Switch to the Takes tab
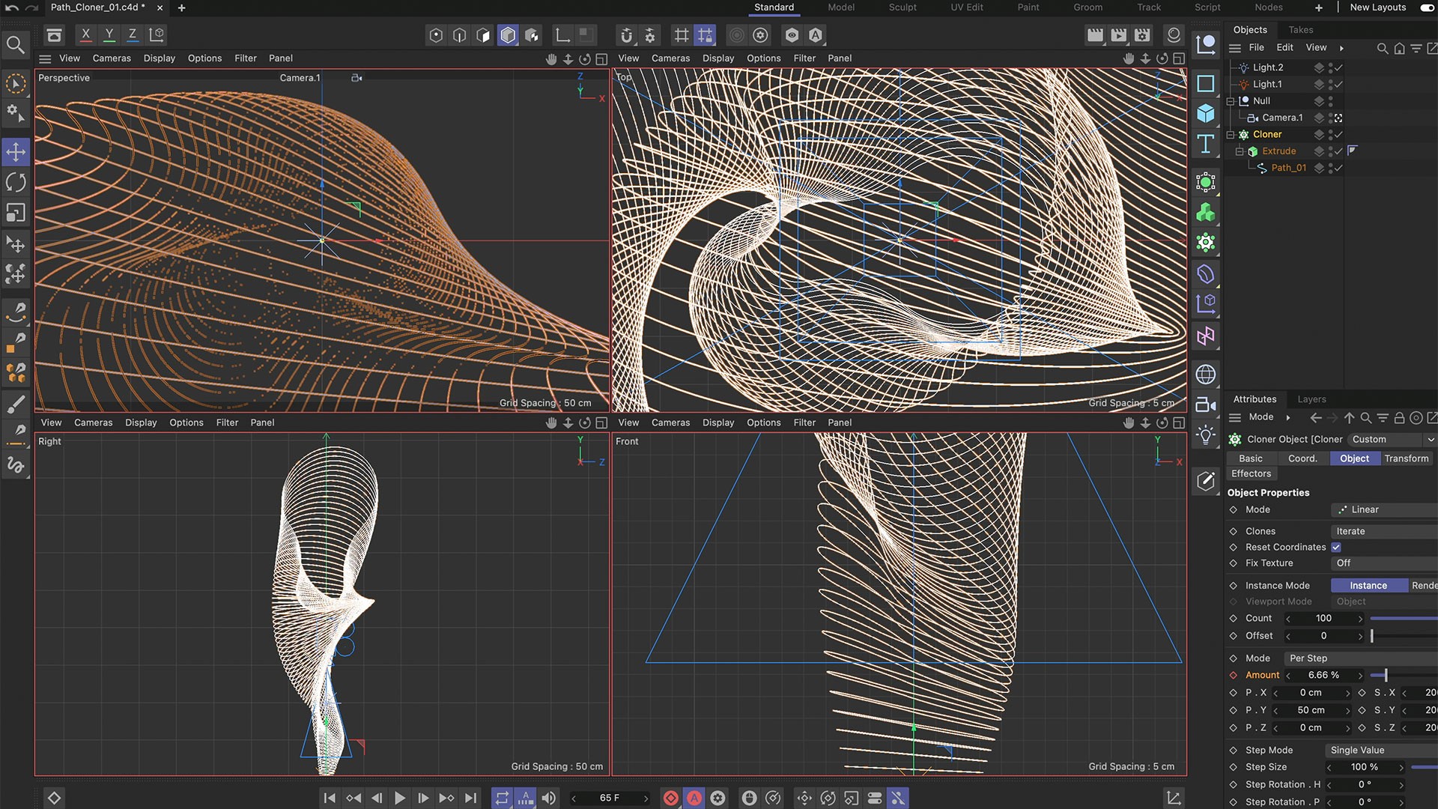 point(1300,29)
